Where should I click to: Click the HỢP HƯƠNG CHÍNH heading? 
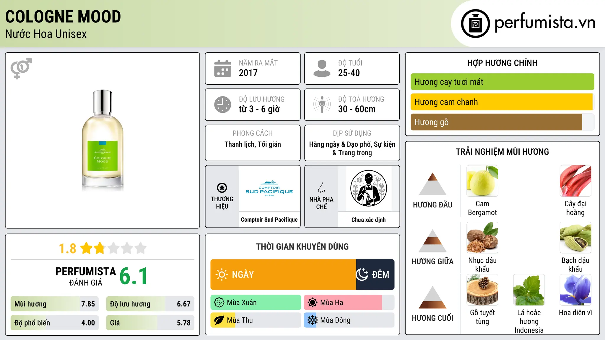pos(502,63)
